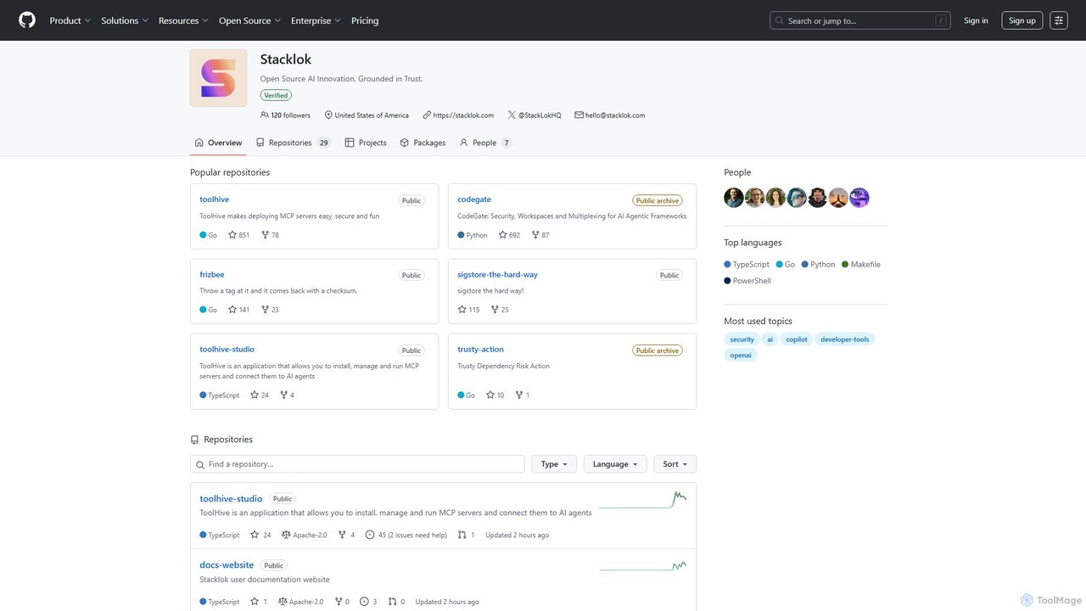The width and height of the screenshot is (1086, 611).
Task: Open the Stacklok organization avatar
Action: pyautogui.click(x=218, y=78)
